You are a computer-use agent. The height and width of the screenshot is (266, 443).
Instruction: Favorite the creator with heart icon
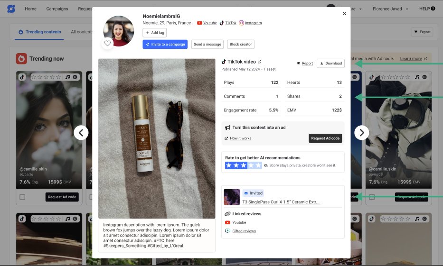(x=107, y=44)
